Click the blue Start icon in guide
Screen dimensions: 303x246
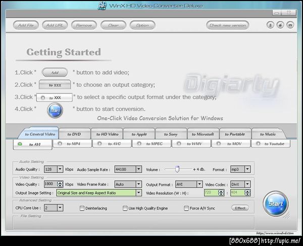pyautogui.click(x=55, y=110)
